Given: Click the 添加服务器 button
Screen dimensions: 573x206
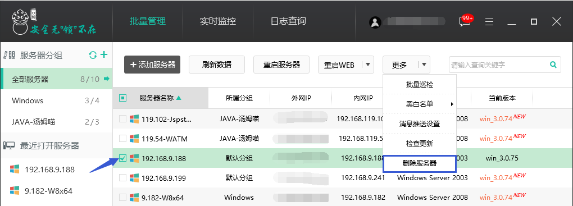Looking at the screenshot, I should 152,65.
